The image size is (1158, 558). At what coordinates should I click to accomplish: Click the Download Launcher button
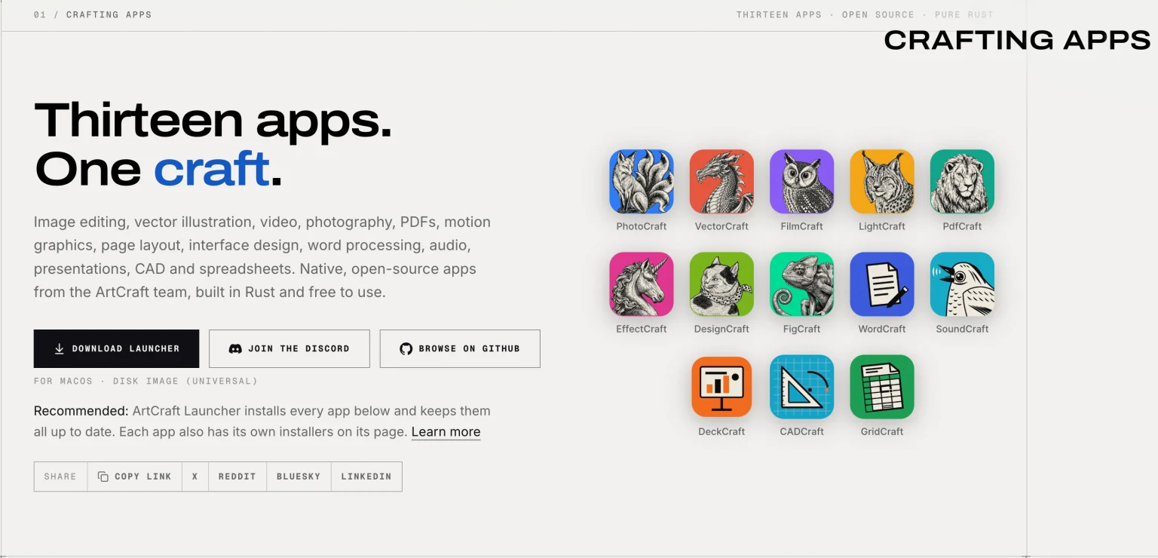116,348
